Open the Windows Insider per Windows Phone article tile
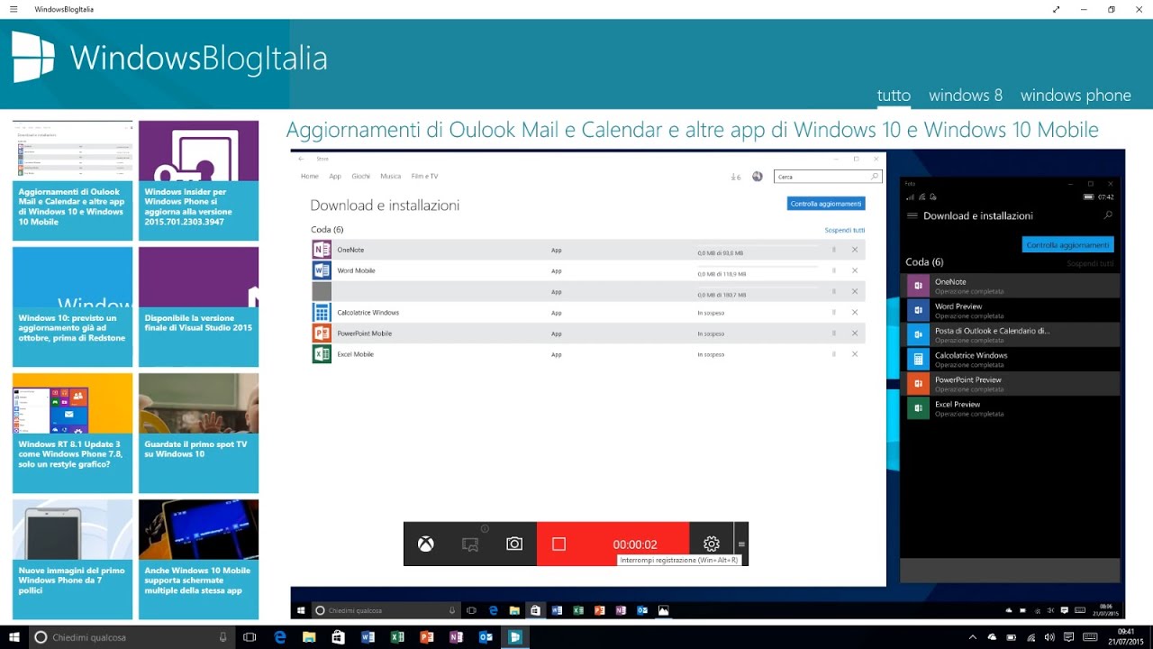The height and width of the screenshot is (649, 1153). [198, 180]
